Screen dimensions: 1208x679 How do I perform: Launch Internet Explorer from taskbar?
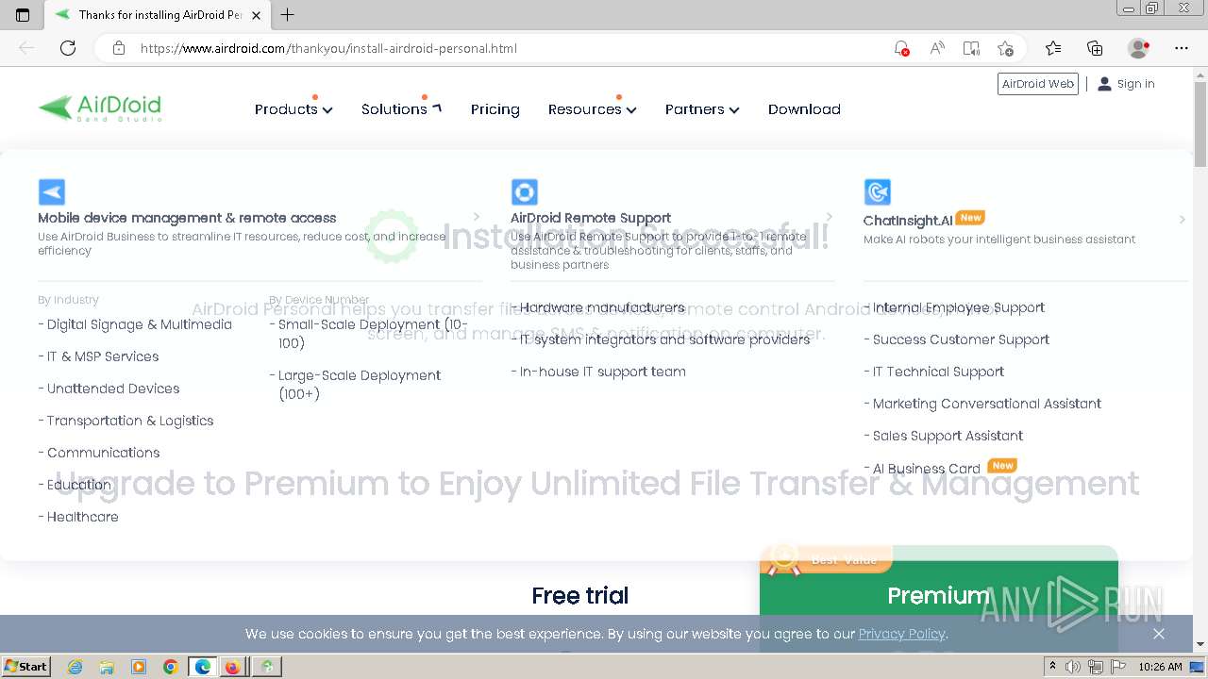75,667
